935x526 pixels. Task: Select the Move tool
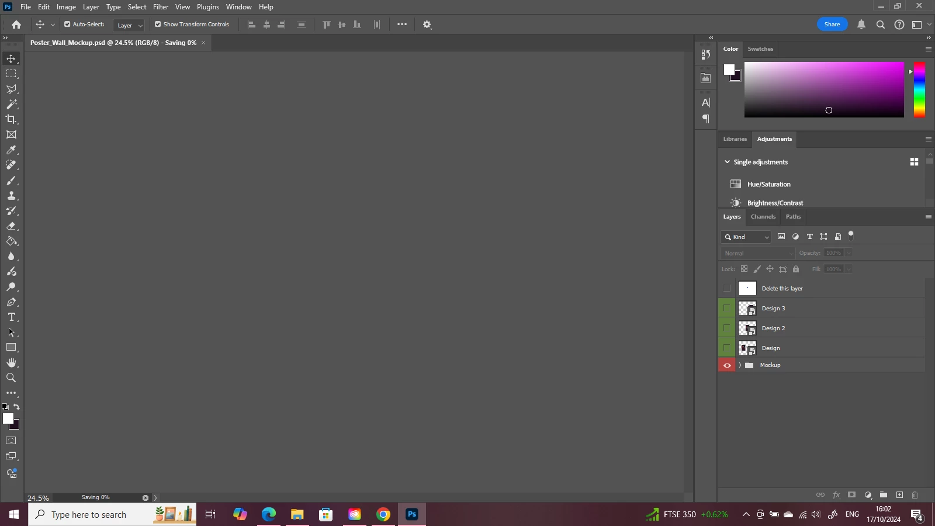click(x=11, y=58)
